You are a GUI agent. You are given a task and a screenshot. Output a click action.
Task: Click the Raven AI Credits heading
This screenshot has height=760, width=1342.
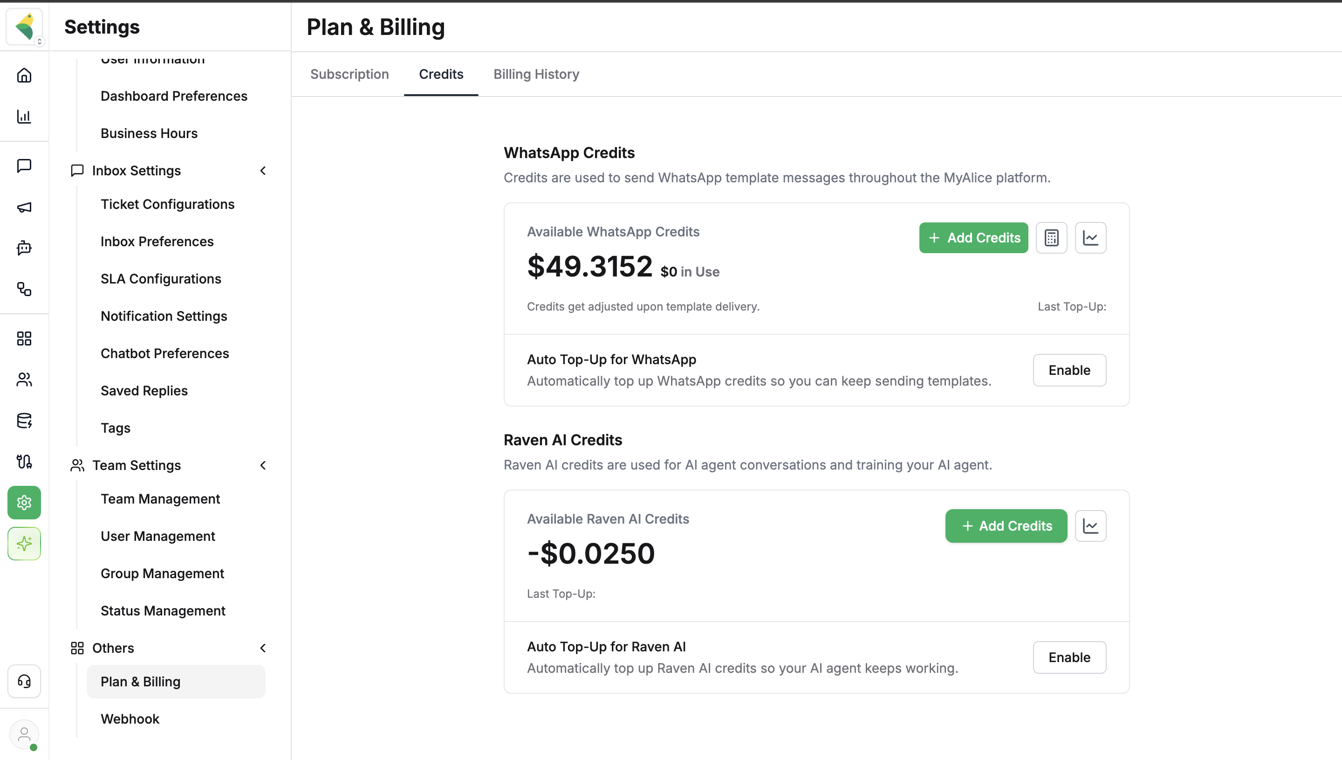(x=563, y=440)
